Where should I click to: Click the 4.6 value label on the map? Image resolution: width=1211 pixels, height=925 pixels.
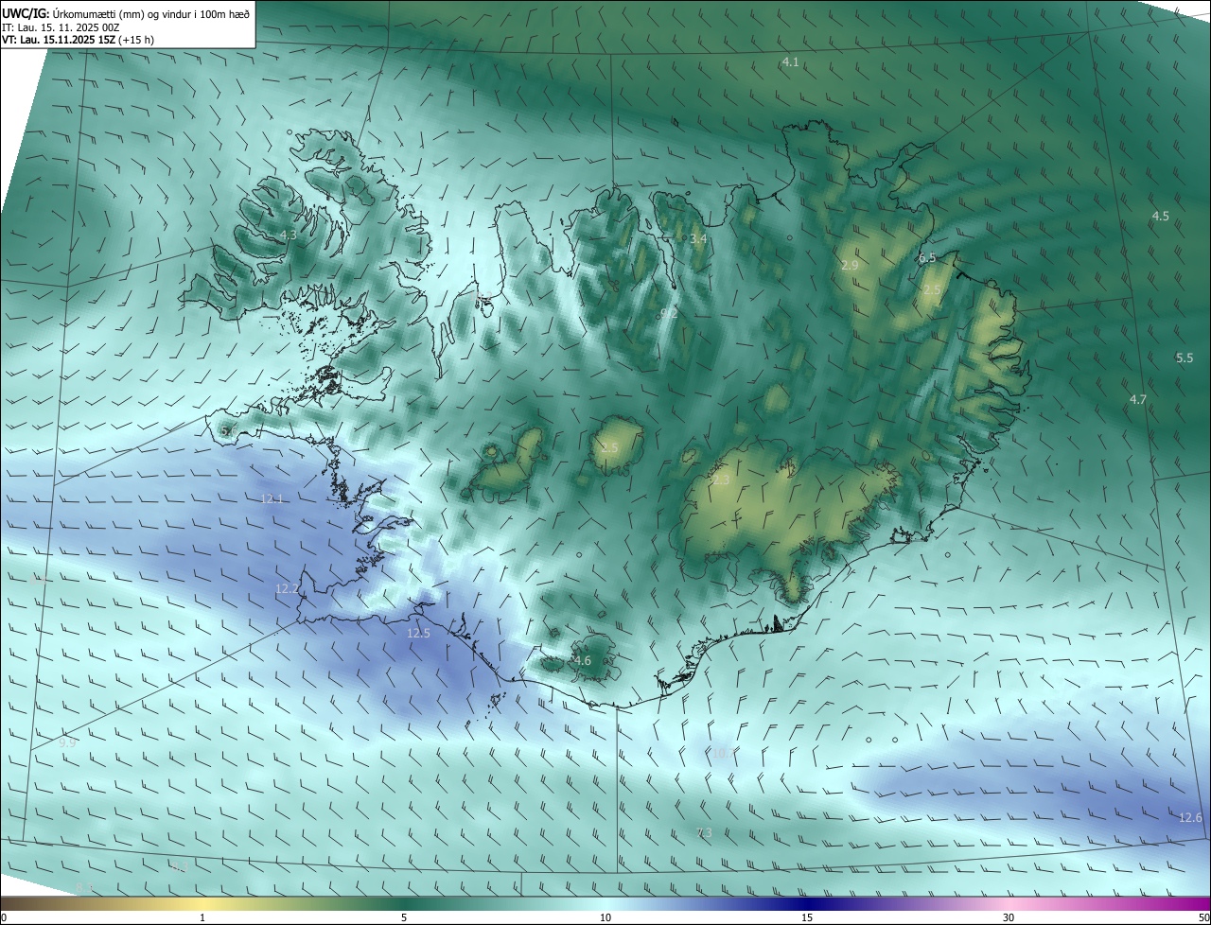pos(583,660)
